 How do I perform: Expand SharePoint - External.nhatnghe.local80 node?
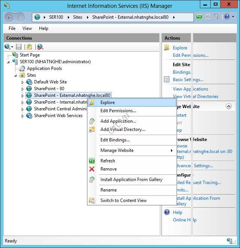pyautogui.click(x=22, y=96)
